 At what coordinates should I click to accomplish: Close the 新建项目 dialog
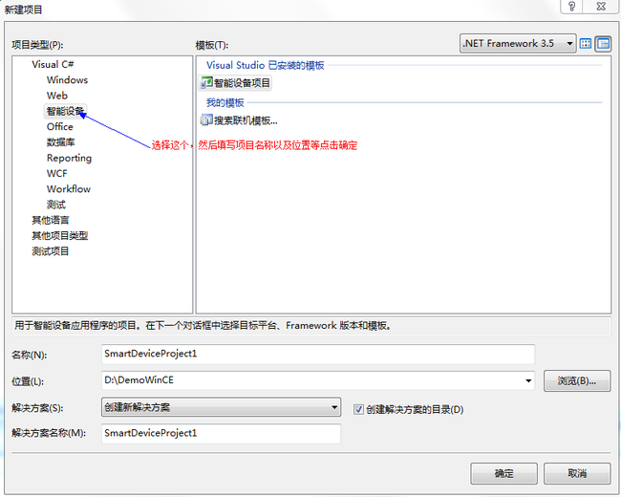click(x=601, y=7)
